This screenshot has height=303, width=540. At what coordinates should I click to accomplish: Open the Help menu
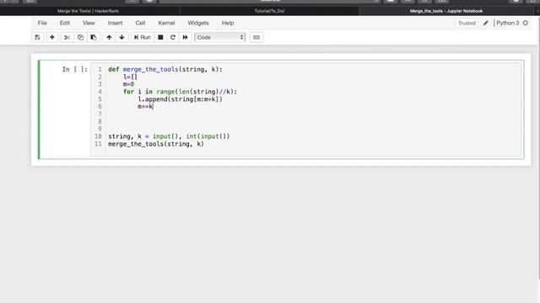[x=228, y=23]
